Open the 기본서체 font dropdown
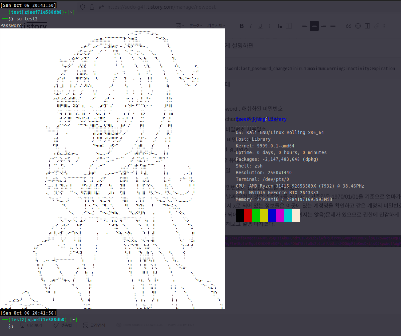Image resolution: width=401 pixels, height=336 pixels. [x=216, y=26]
